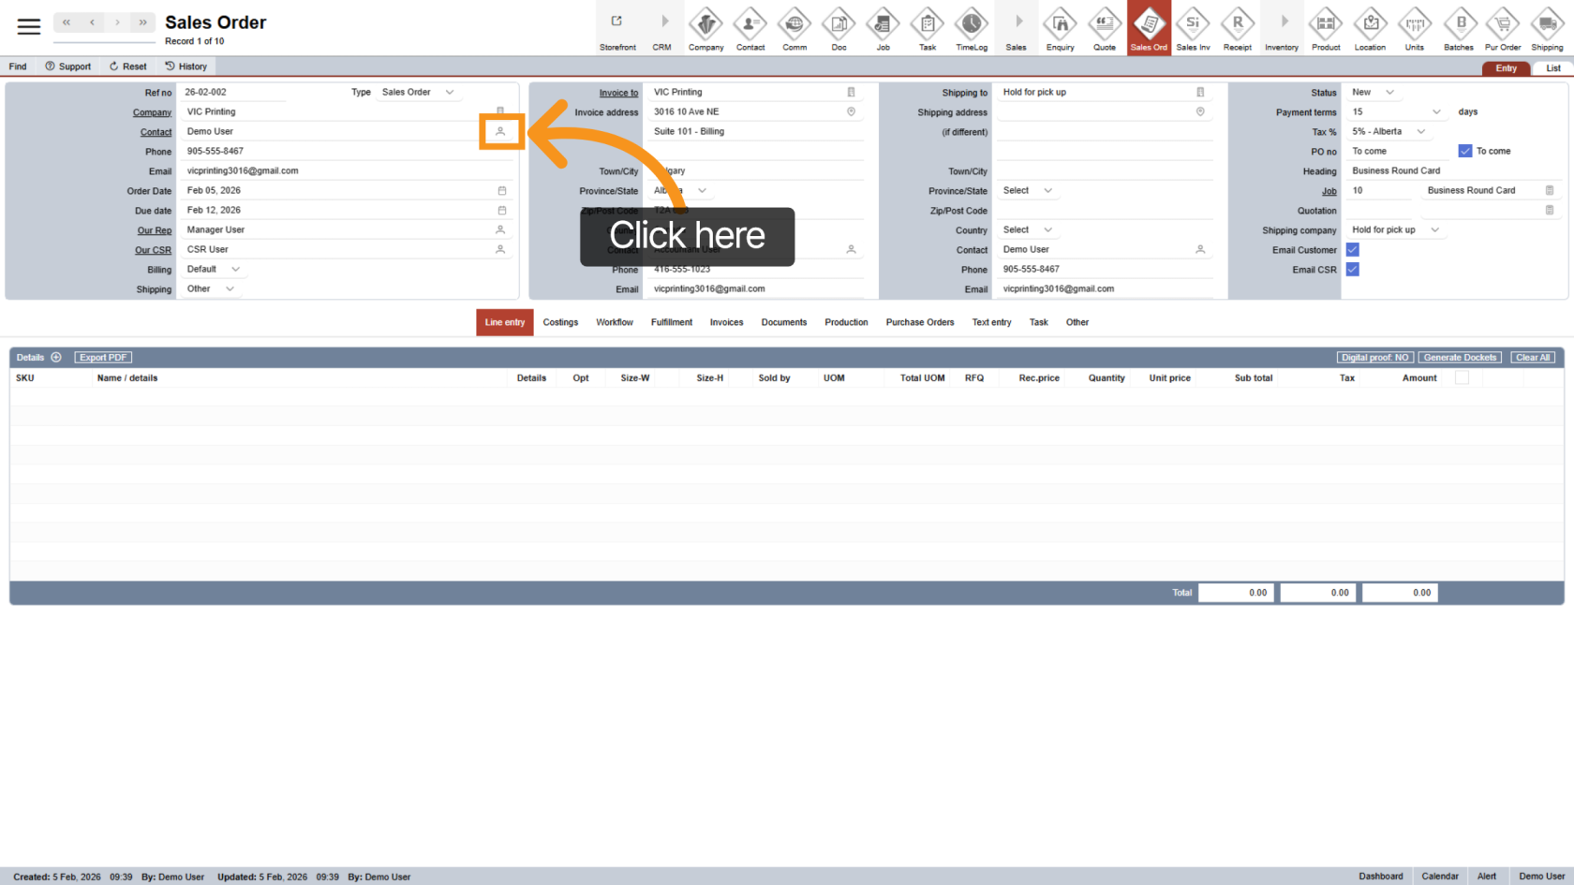The image size is (1574, 885).
Task: Open the Product module icon
Action: click(1326, 29)
